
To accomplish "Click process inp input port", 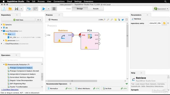I will (x=46, y=35).
